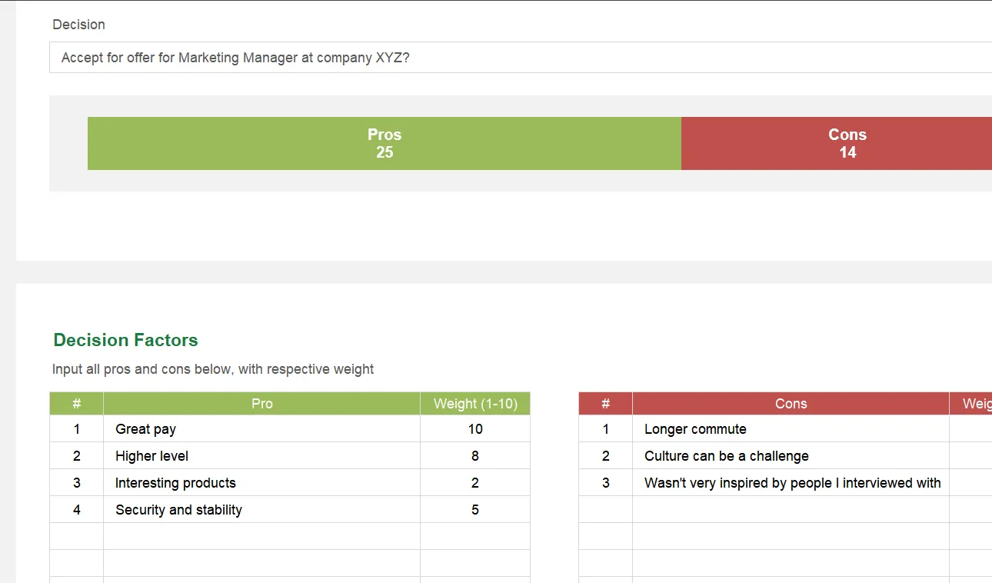The image size is (992, 583).
Task: Click the green 'Pro' column header
Action: [x=261, y=403]
